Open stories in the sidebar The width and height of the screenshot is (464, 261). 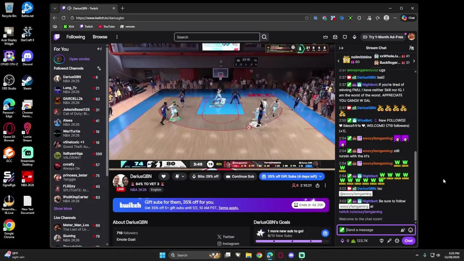(x=79, y=59)
